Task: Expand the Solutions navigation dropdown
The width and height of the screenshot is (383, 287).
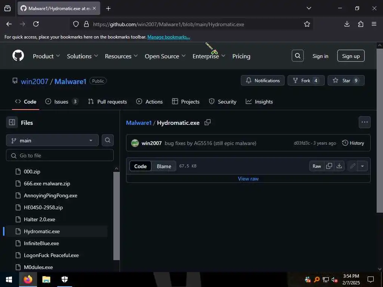Action: [83, 56]
